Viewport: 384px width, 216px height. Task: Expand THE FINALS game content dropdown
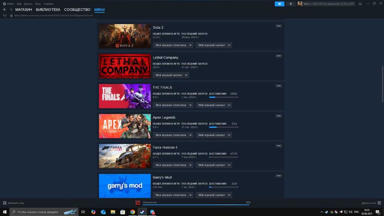pyautogui.click(x=214, y=105)
